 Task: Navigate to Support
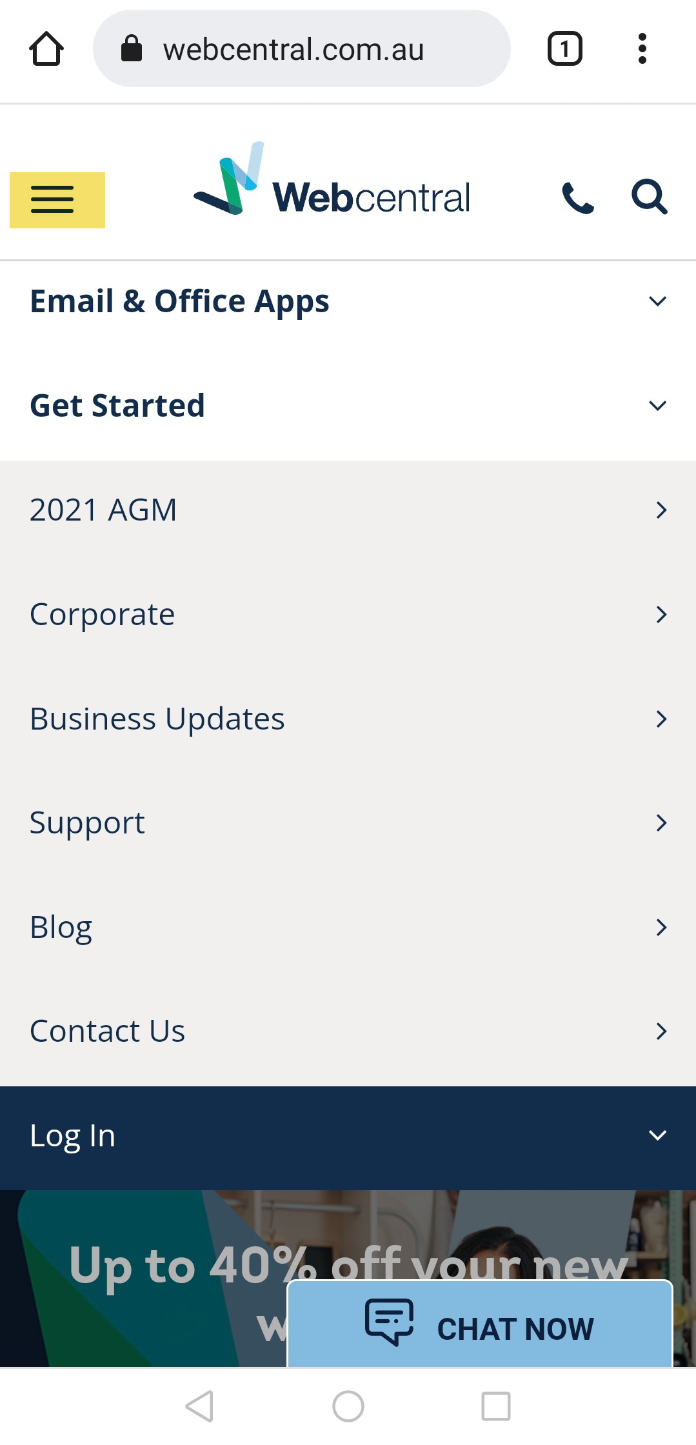(348, 823)
